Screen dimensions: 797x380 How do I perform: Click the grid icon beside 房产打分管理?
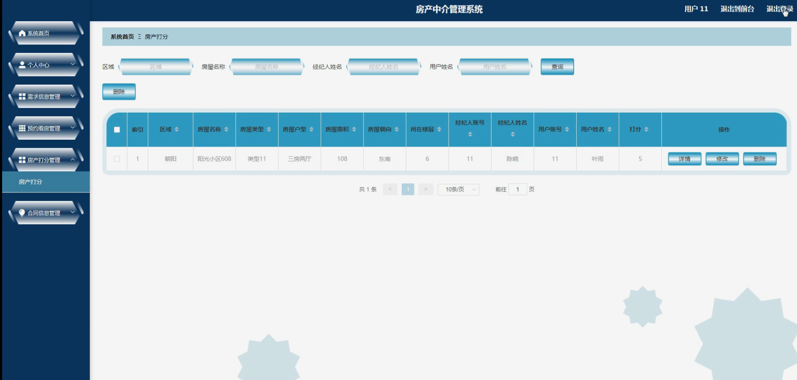click(x=22, y=160)
